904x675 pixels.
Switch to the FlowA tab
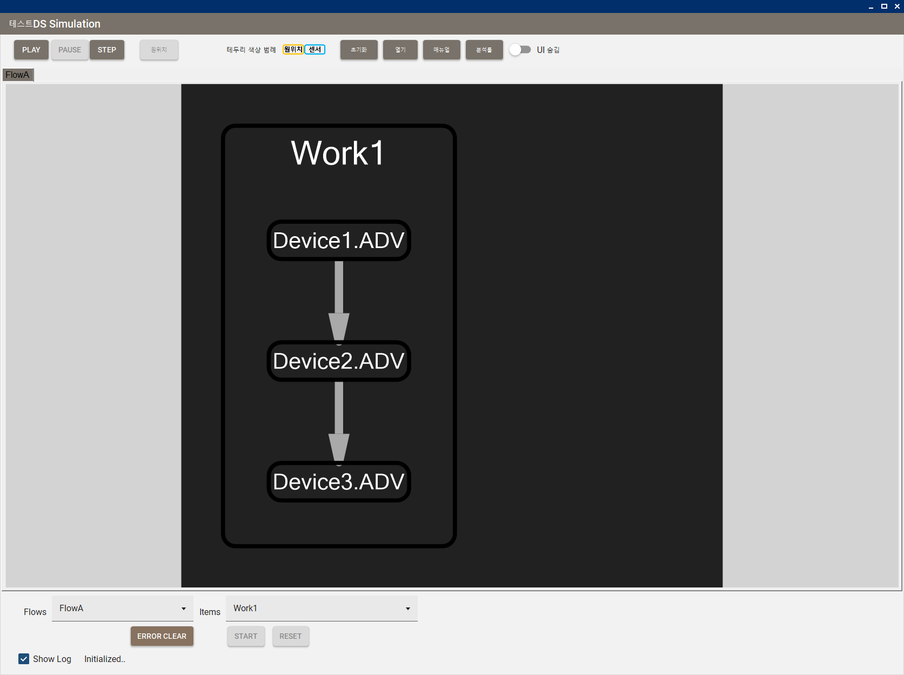pos(18,75)
